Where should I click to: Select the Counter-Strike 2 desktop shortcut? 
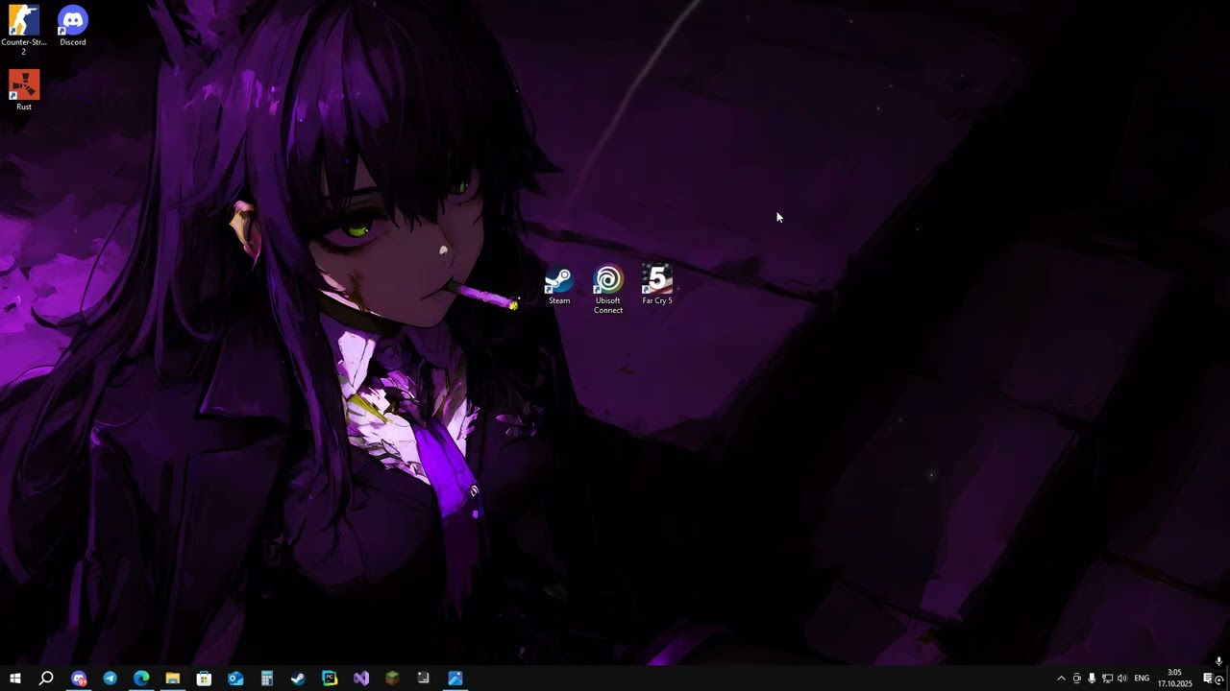[x=24, y=30]
